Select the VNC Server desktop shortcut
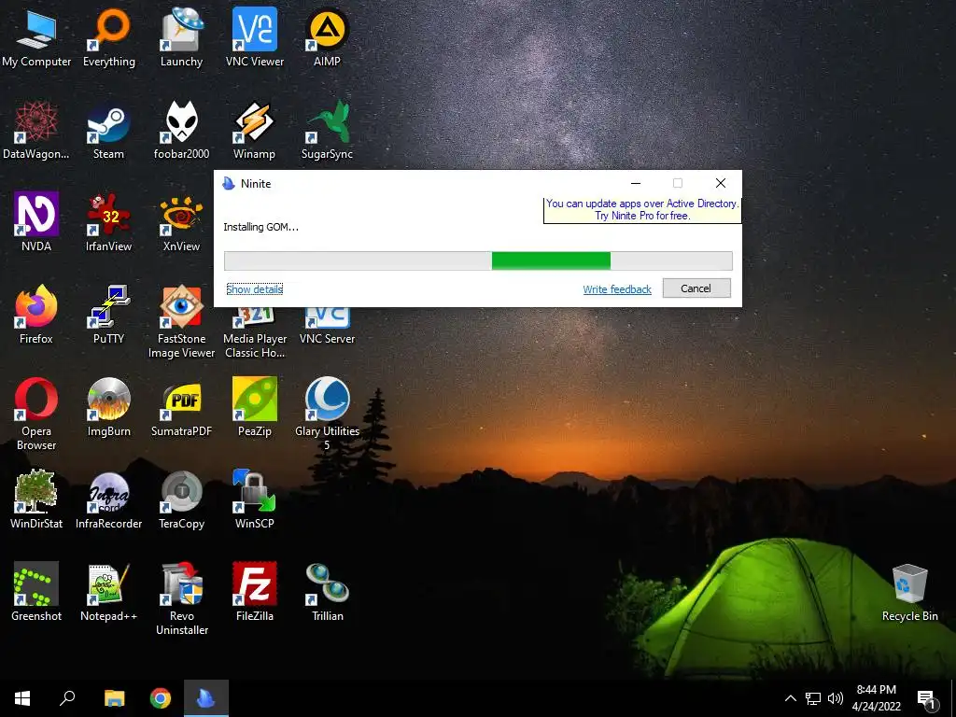 [x=327, y=328]
